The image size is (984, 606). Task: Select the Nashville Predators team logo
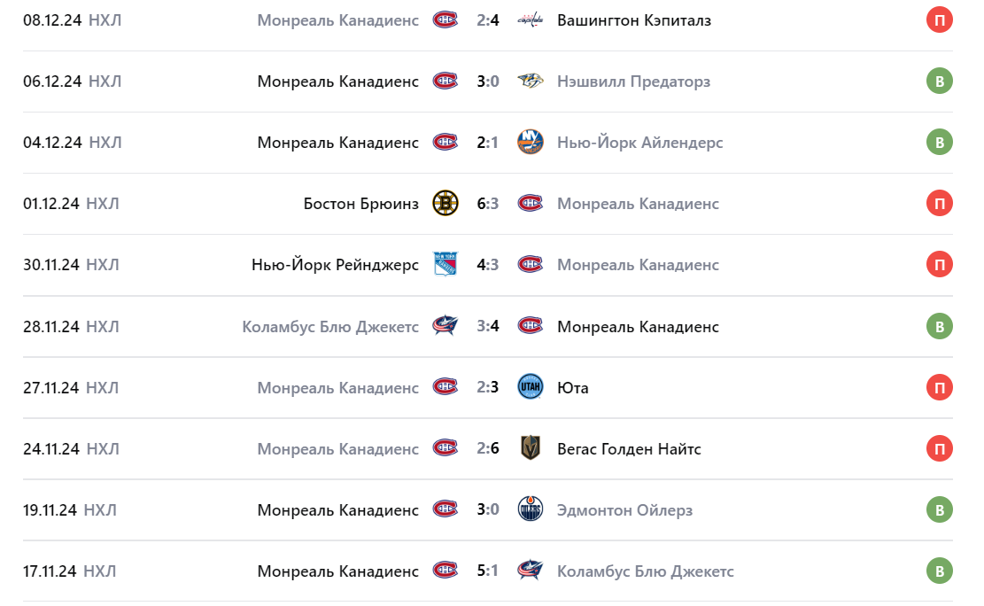coord(530,81)
